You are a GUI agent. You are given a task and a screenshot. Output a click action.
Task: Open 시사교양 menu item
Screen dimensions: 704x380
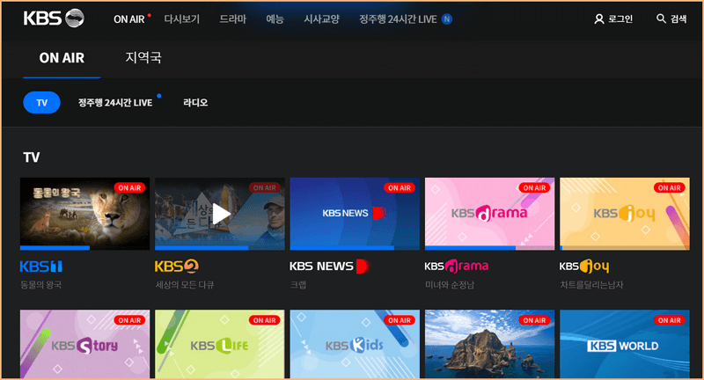(321, 19)
